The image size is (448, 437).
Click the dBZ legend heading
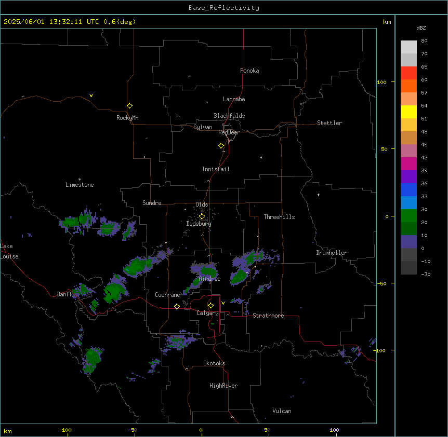point(421,28)
